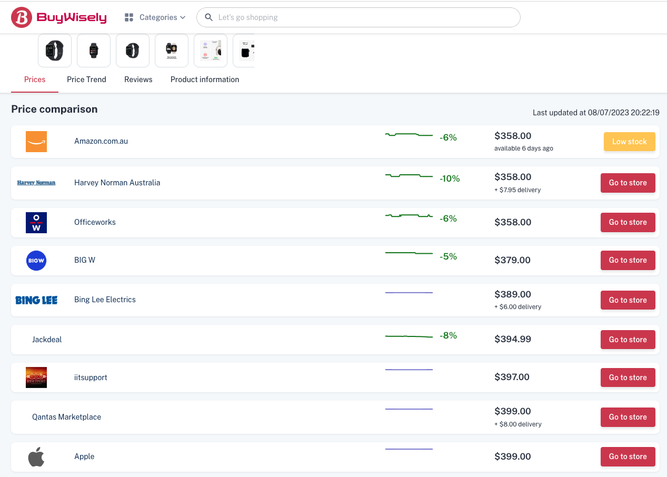The width and height of the screenshot is (667, 477).
Task: Focus the "Let's go shopping" search field
Action: (x=358, y=17)
